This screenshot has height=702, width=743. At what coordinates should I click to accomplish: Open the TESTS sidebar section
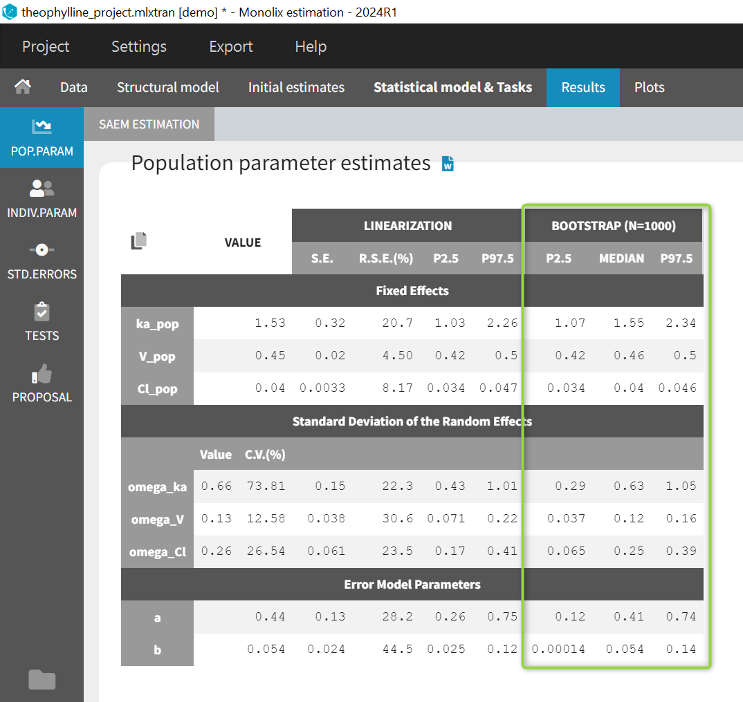click(x=42, y=322)
